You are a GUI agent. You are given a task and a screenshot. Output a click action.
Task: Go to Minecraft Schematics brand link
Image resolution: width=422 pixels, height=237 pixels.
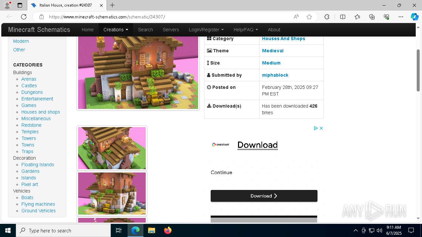(39, 30)
